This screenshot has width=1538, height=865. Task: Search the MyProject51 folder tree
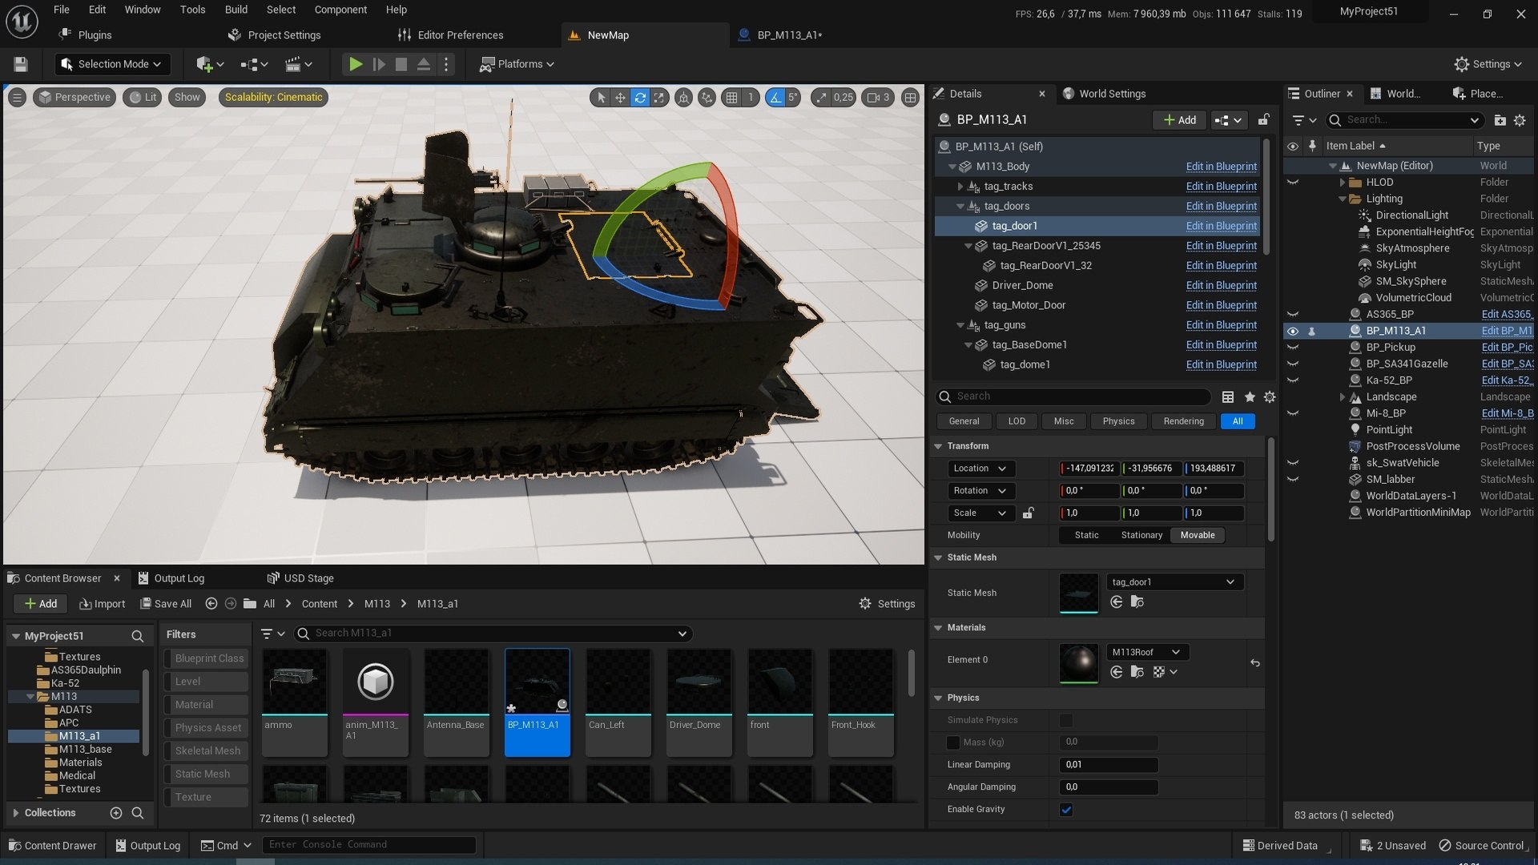(137, 636)
